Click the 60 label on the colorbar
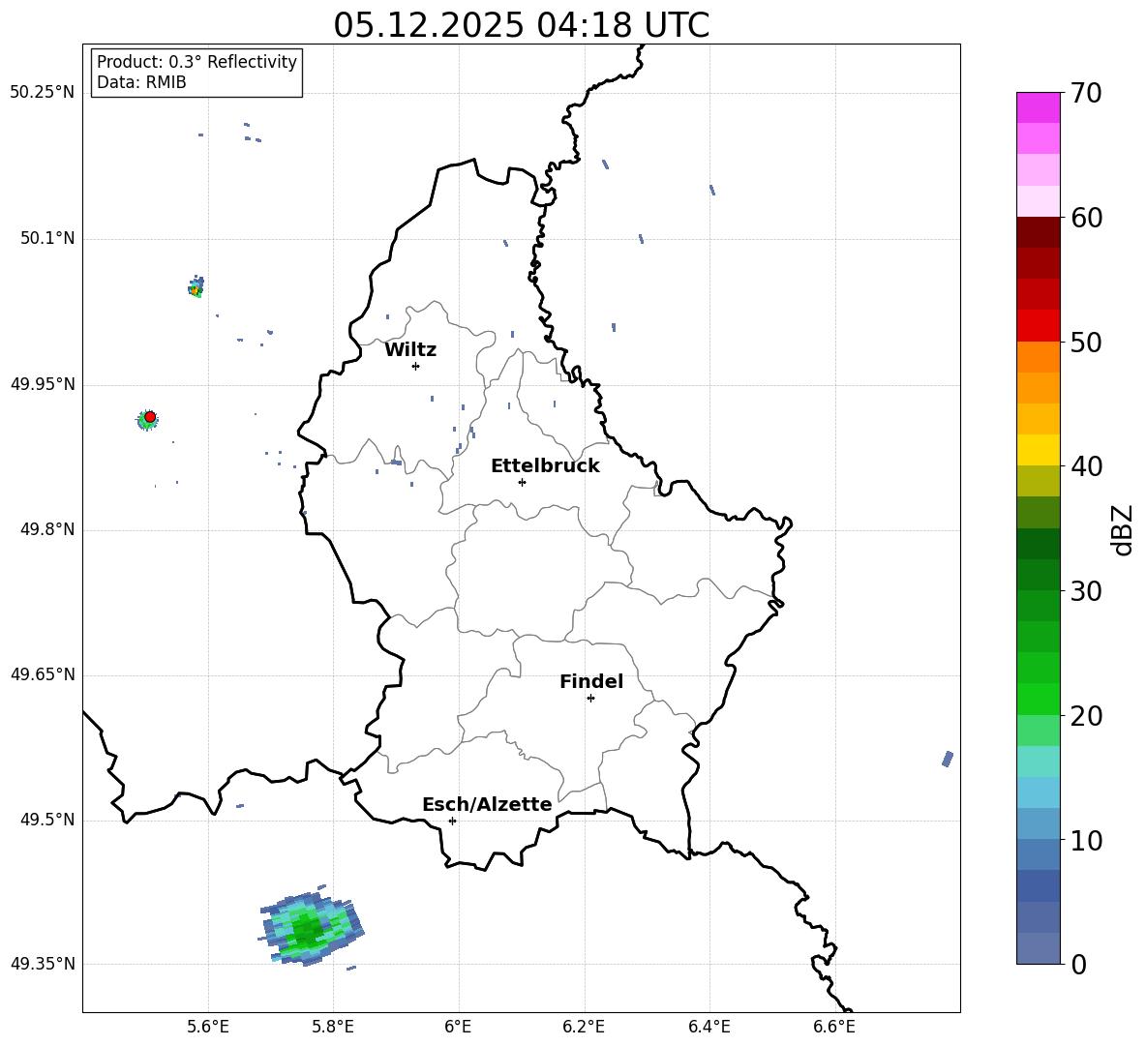The image size is (1146, 1046). point(1086,218)
